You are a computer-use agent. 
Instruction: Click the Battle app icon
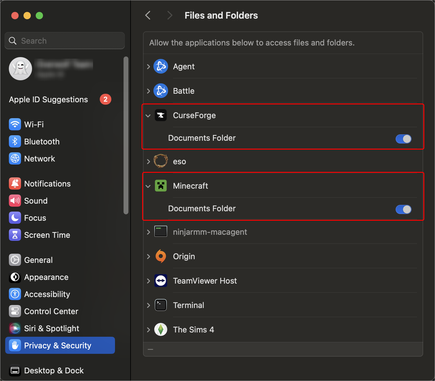(161, 91)
